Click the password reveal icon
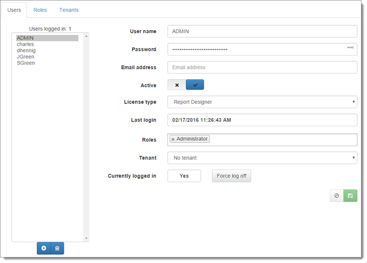This screenshot has width=367, height=263. tap(350, 48)
